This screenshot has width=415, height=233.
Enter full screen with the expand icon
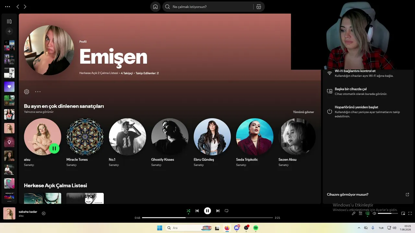410,214
